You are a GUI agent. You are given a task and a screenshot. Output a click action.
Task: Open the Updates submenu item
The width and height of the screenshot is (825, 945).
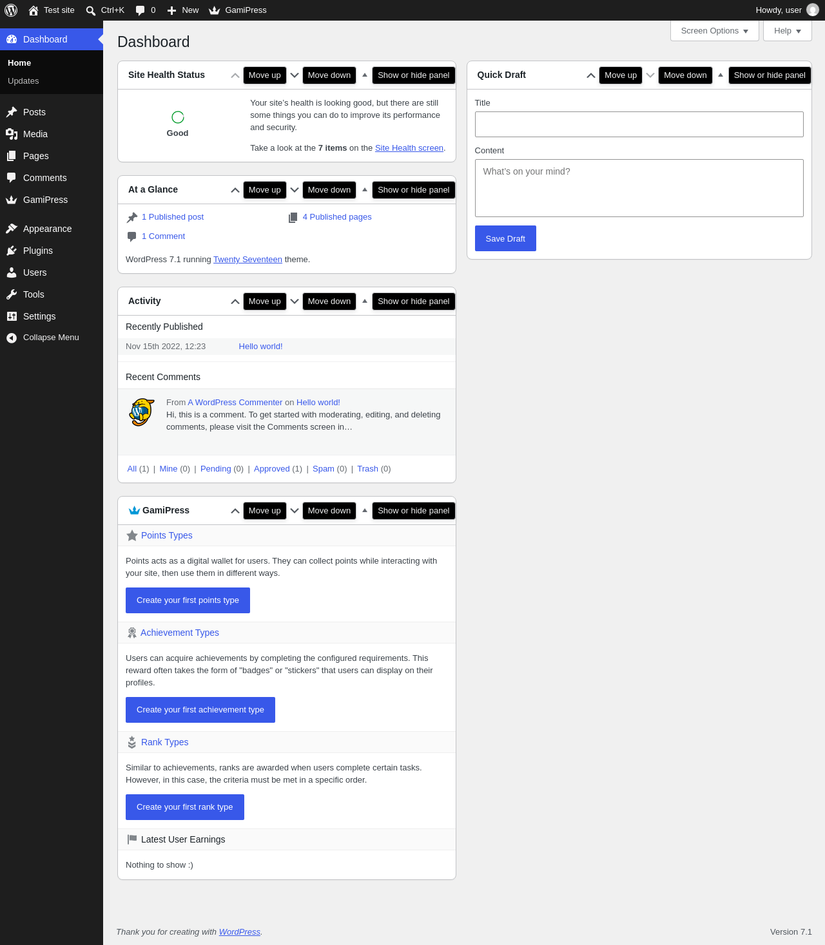pos(23,81)
